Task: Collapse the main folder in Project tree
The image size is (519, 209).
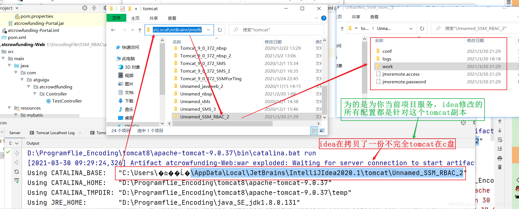Action: pos(3,58)
